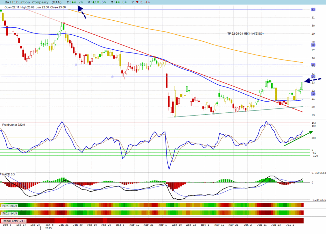Select the blue 28 price level tag
The width and height of the screenshot is (326, 234).
coord(313,45)
